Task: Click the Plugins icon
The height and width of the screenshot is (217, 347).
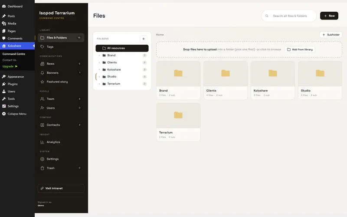Action: pyautogui.click(x=4, y=84)
